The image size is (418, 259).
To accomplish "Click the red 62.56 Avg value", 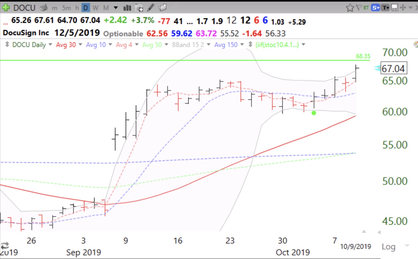I will click(157, 33).
